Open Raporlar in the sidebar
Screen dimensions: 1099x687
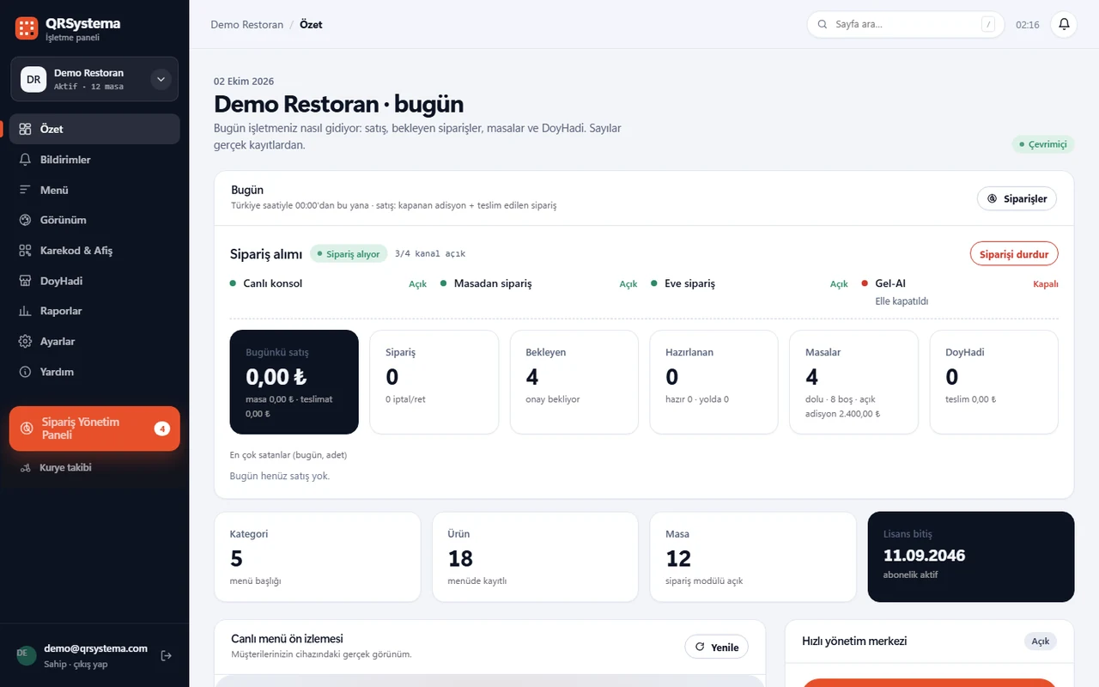pyautogui.click(x=94, y=311)
